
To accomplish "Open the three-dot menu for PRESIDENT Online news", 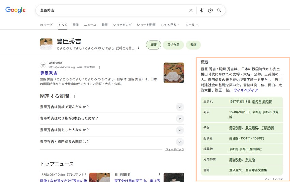I will point(85,174).
